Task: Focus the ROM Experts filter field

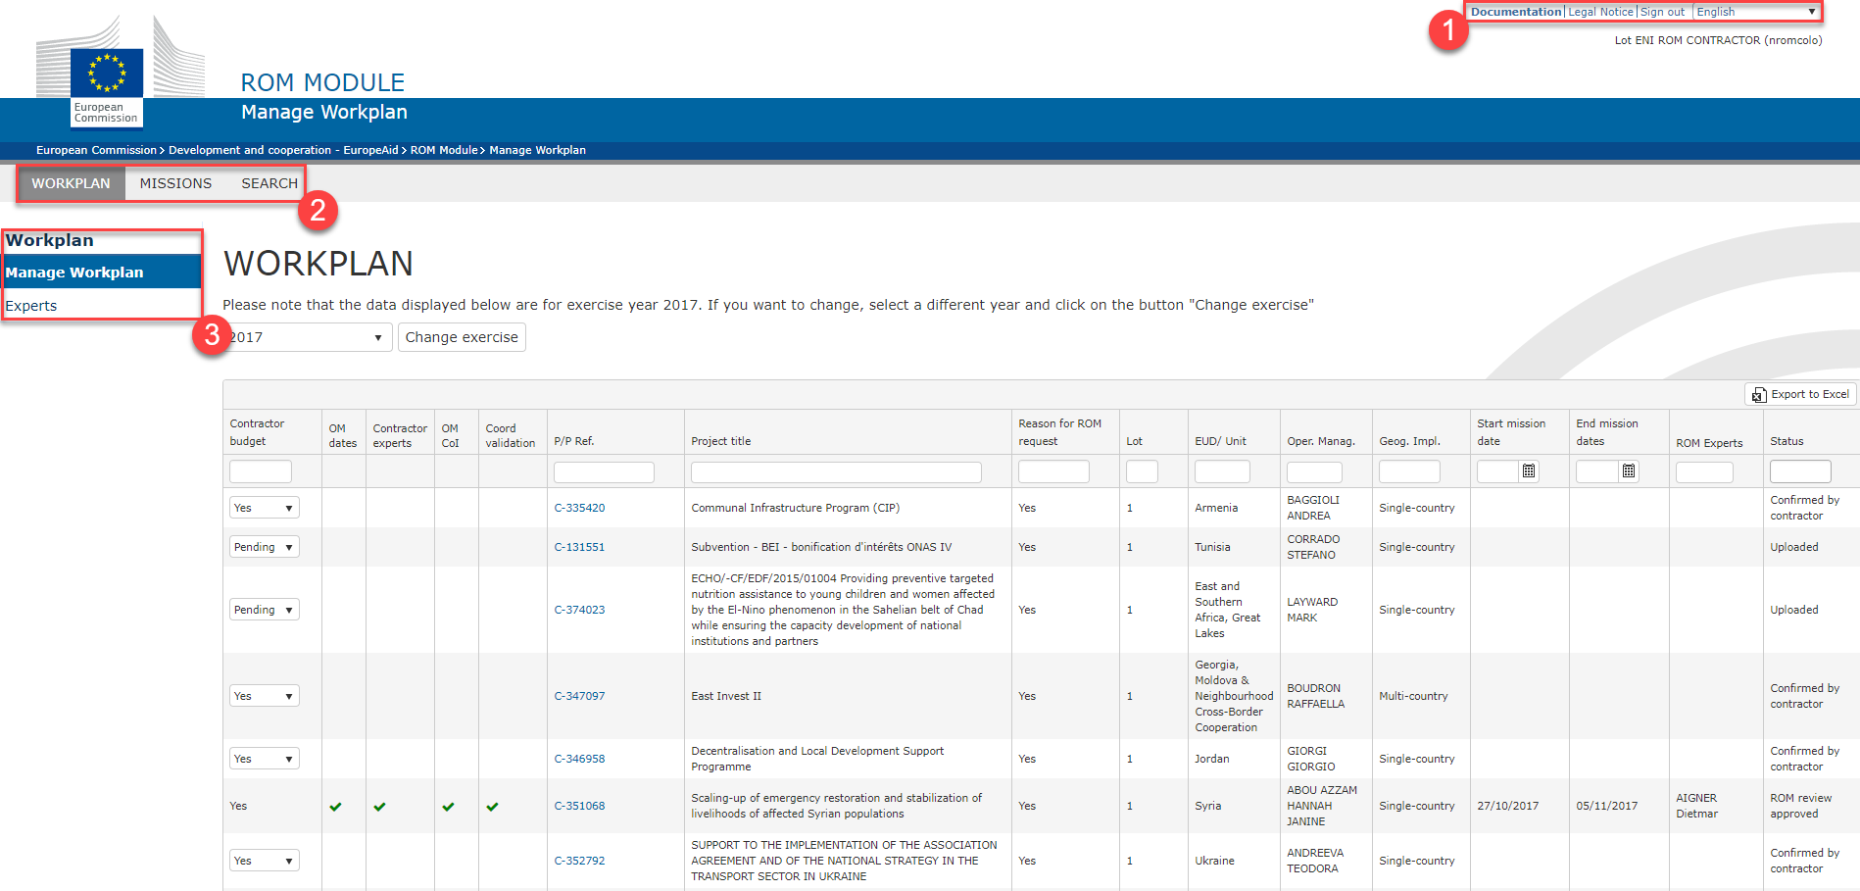Action: tap(1704, 471)
